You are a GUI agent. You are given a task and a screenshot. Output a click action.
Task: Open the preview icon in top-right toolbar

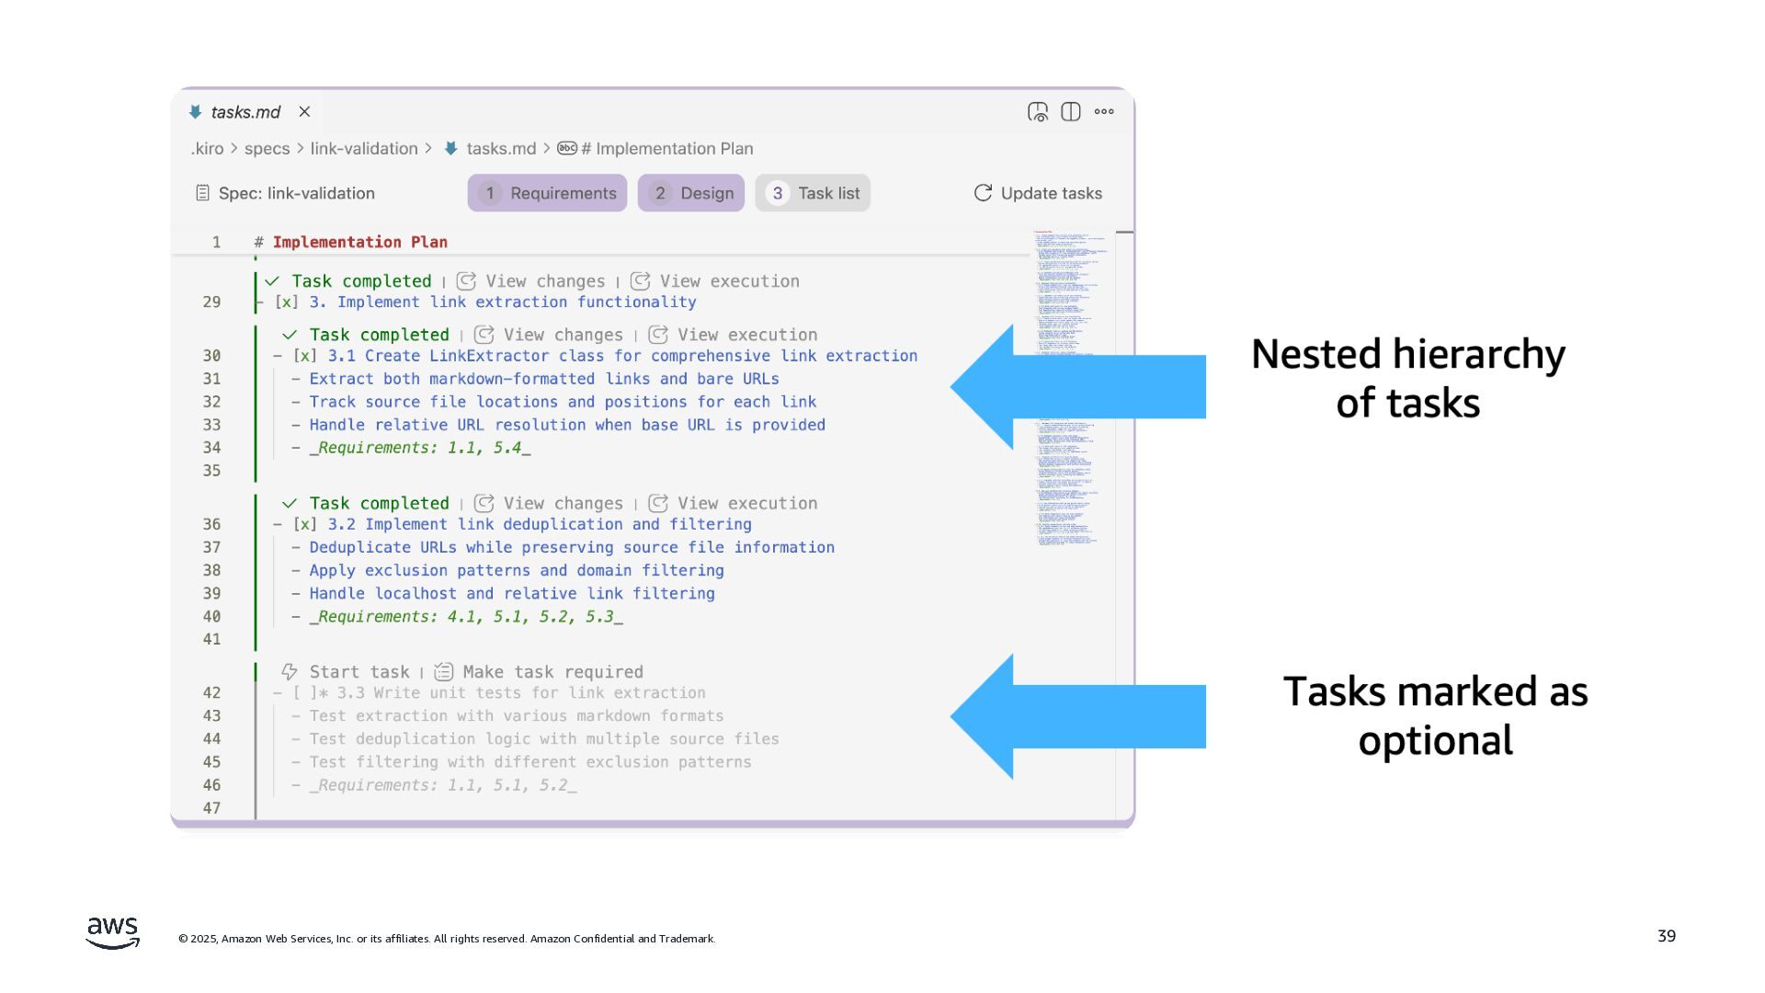[1037, 112]
